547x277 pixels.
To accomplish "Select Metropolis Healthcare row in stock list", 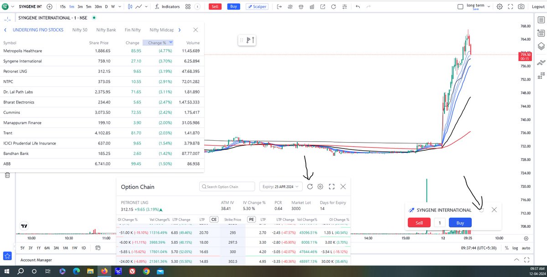I will 102,51.
